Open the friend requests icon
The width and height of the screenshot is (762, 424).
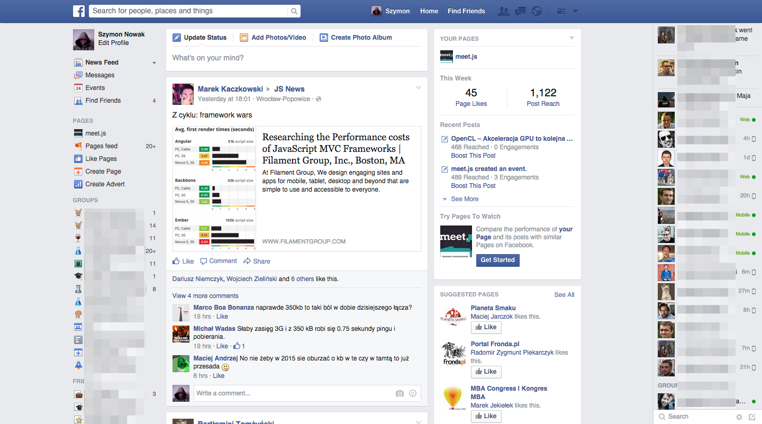[x=504, y=11]
